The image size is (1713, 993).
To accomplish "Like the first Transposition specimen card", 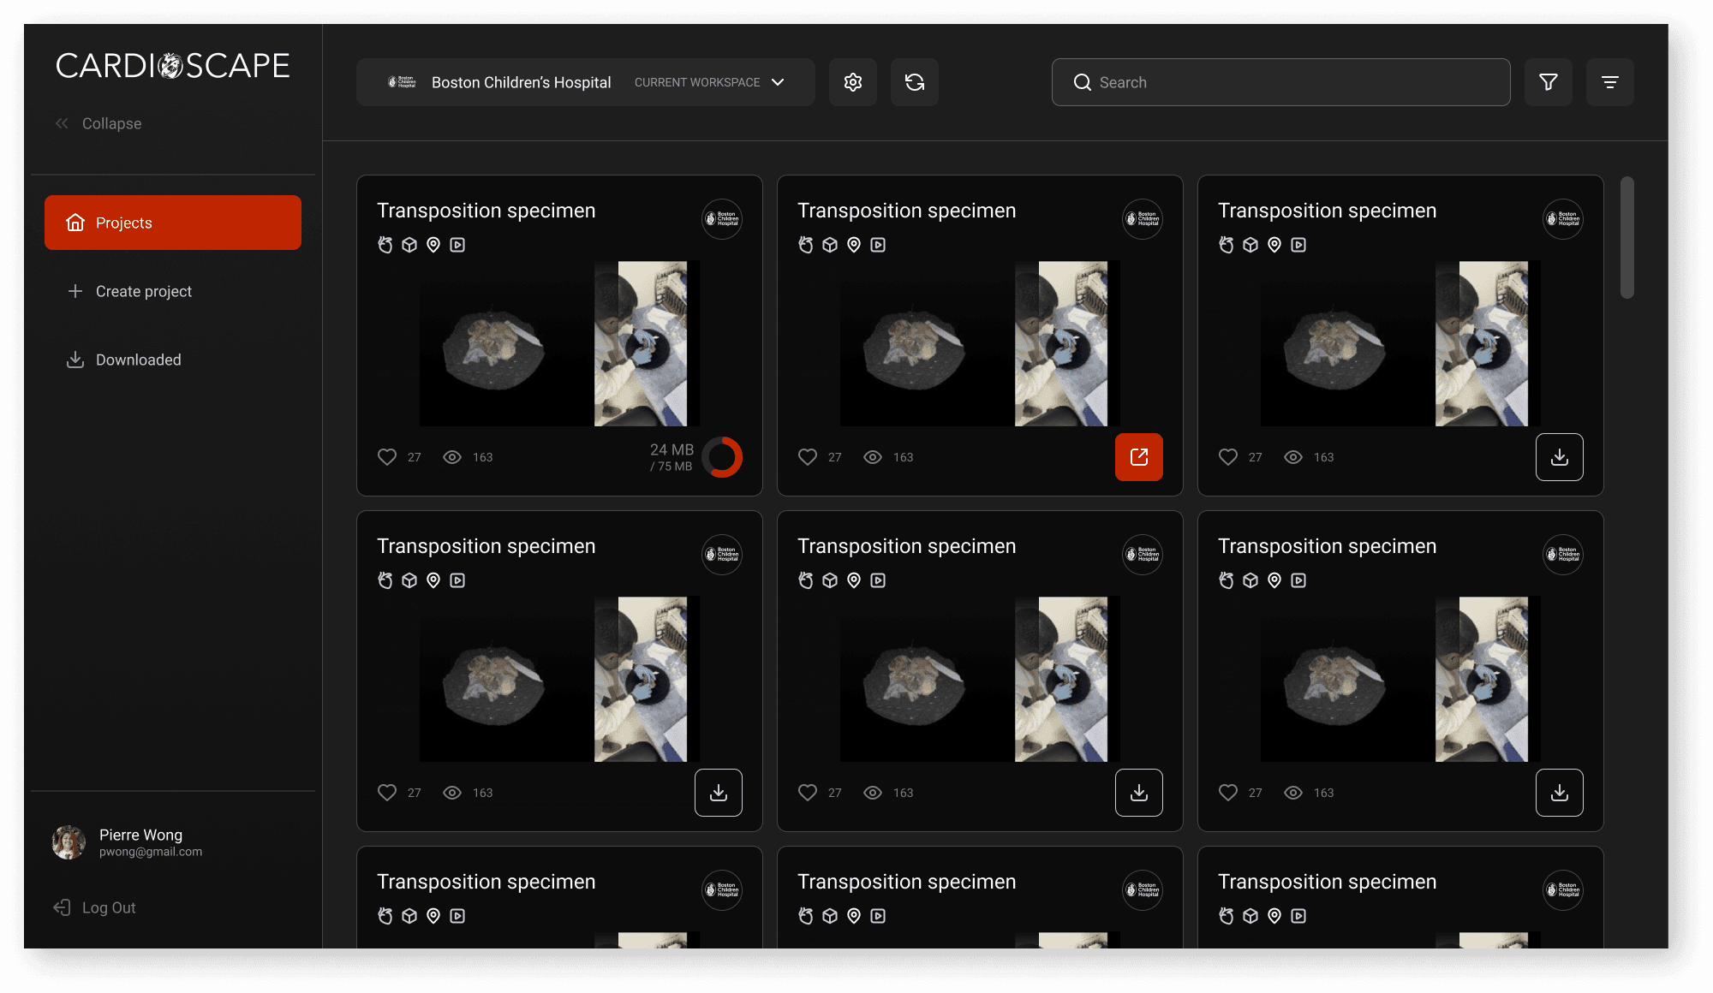I will [x=387, y=457].
